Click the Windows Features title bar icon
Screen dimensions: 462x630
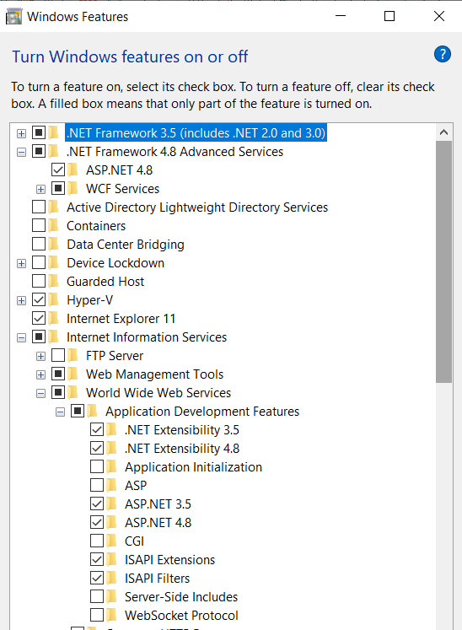[13, 17]
